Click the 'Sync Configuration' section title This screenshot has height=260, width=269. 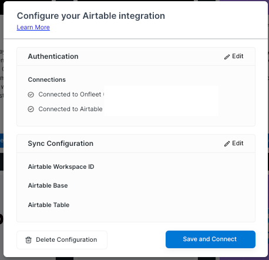(x=60, y=144)
